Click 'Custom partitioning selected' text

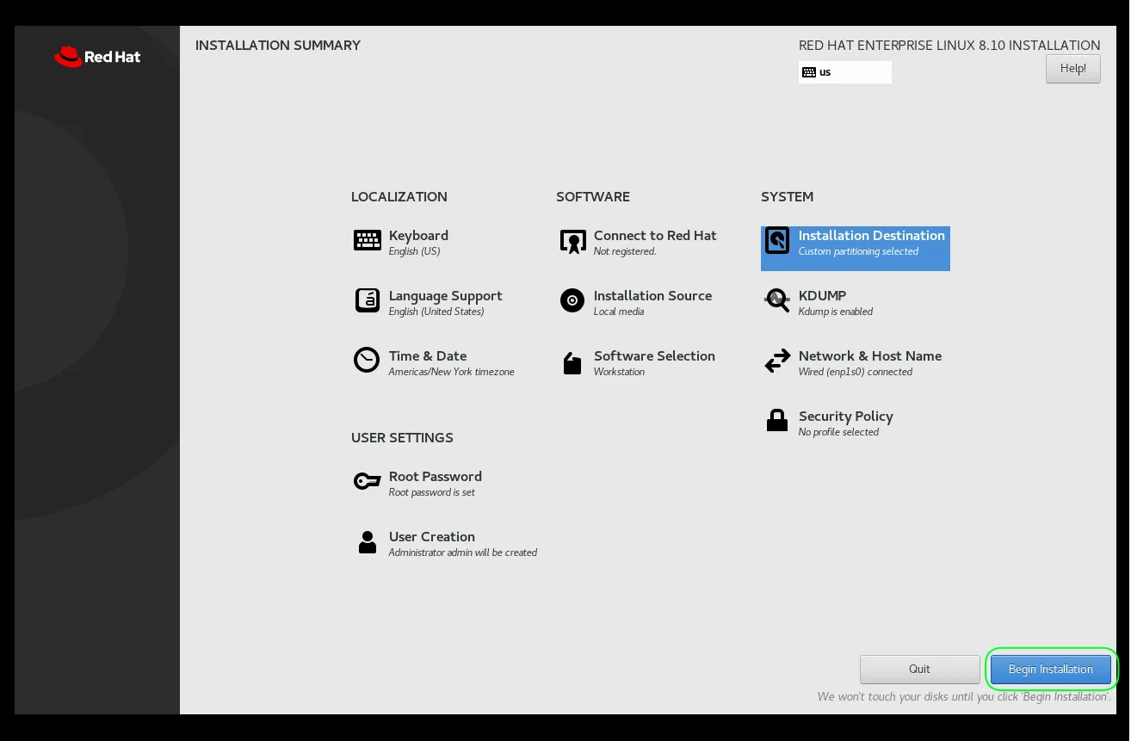(858, 251)
